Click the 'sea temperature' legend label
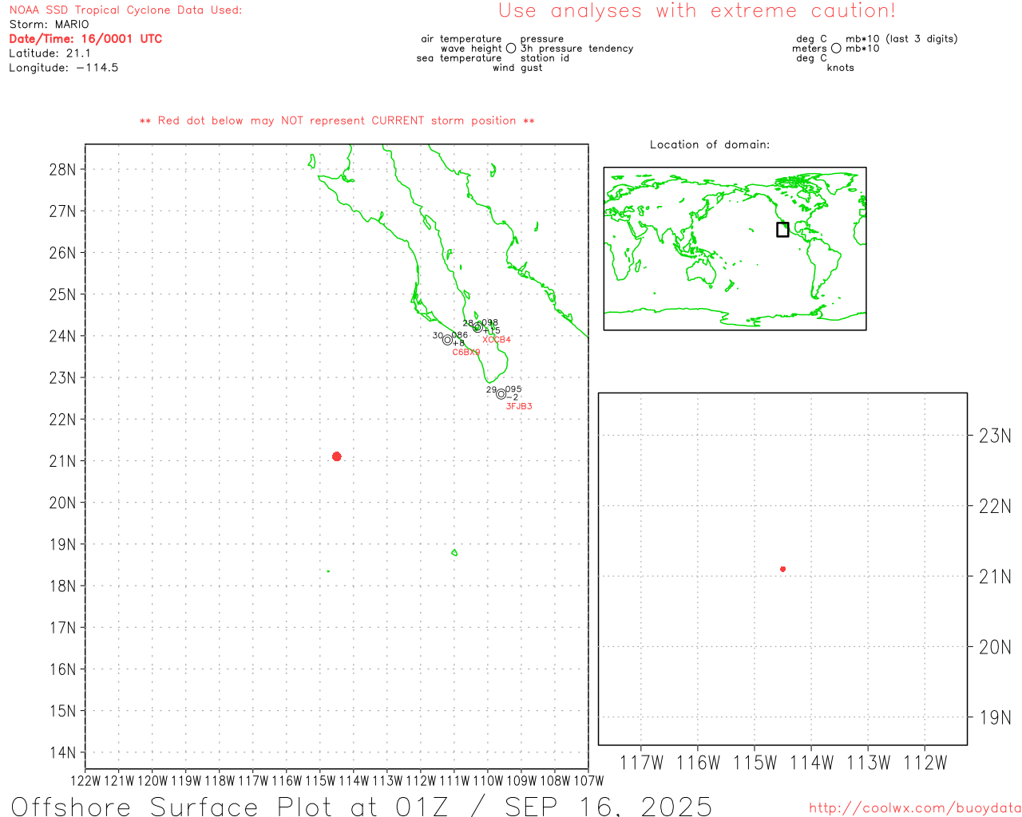The width and height of the screenshot is (1022, 817). pos(459,58)
